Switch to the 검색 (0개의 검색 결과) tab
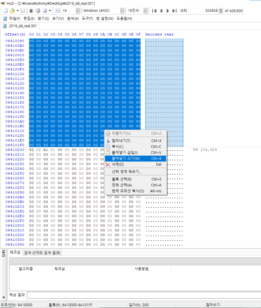Image resolution: width=261 pixels, height=308 pixels. click(42, 253)
